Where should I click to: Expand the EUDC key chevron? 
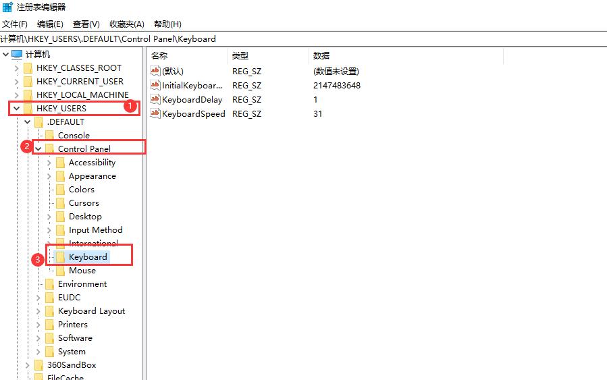pos(38,298)
